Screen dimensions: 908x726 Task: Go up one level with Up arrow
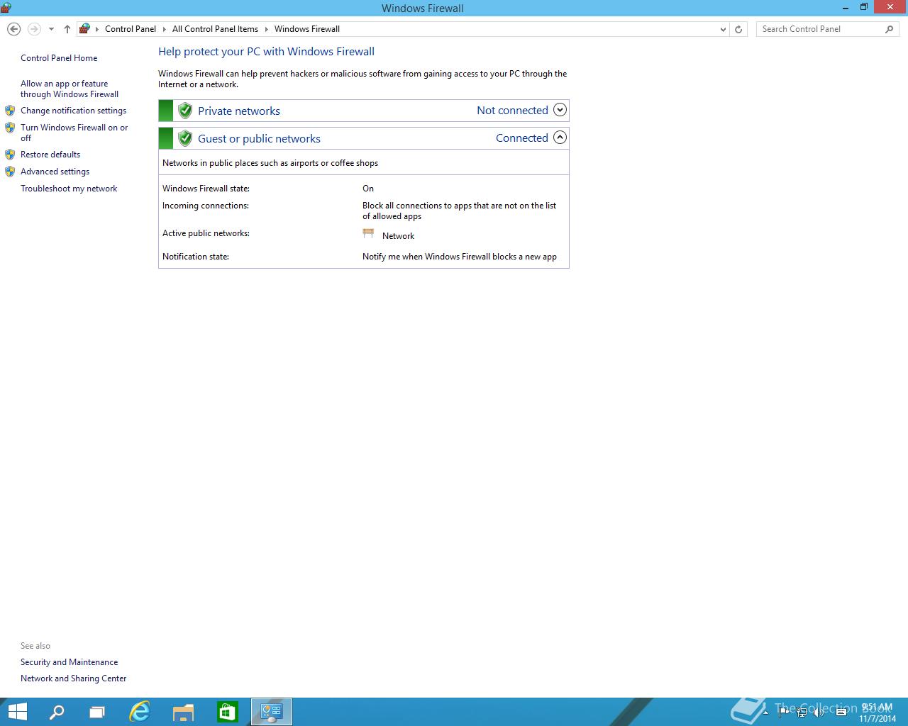pos(67,29)
